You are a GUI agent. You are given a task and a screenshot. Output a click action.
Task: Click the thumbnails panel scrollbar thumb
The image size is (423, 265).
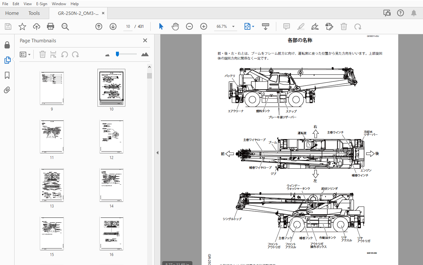149,76
